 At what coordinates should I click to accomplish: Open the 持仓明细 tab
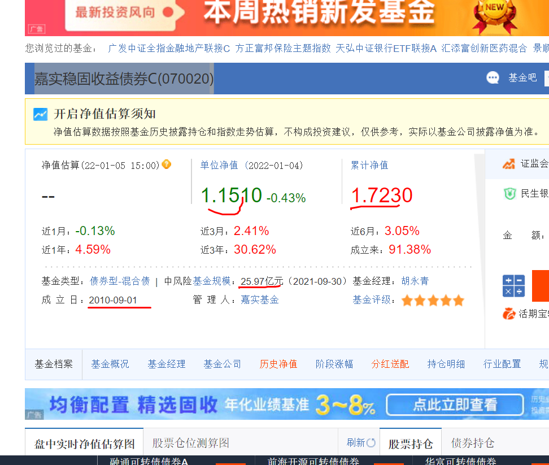pos(446,364)
